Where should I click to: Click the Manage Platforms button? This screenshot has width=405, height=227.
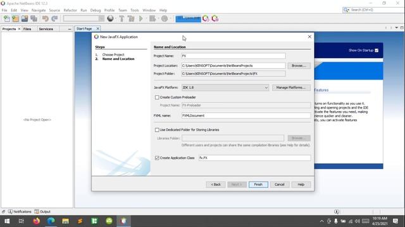point(291,88)
